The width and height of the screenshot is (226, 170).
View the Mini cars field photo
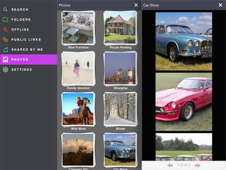[184, 147]
